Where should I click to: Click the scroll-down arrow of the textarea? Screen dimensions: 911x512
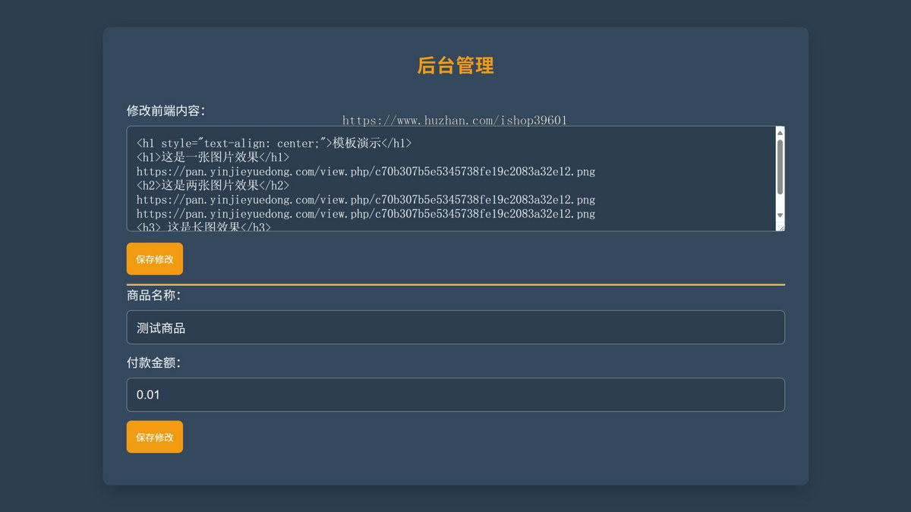coord(780,216)
